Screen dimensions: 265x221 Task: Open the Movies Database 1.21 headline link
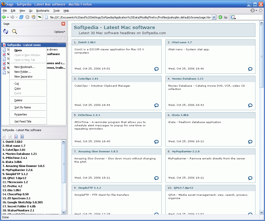point(188,79)
